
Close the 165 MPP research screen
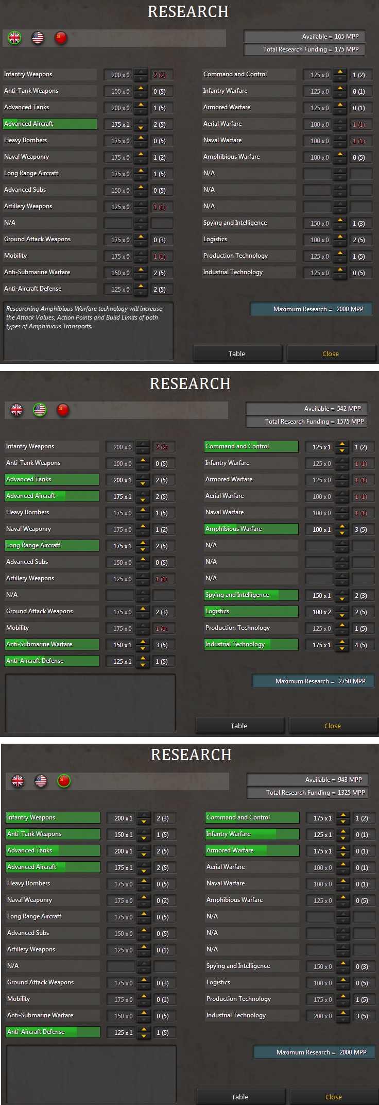[x=331, y=354]
